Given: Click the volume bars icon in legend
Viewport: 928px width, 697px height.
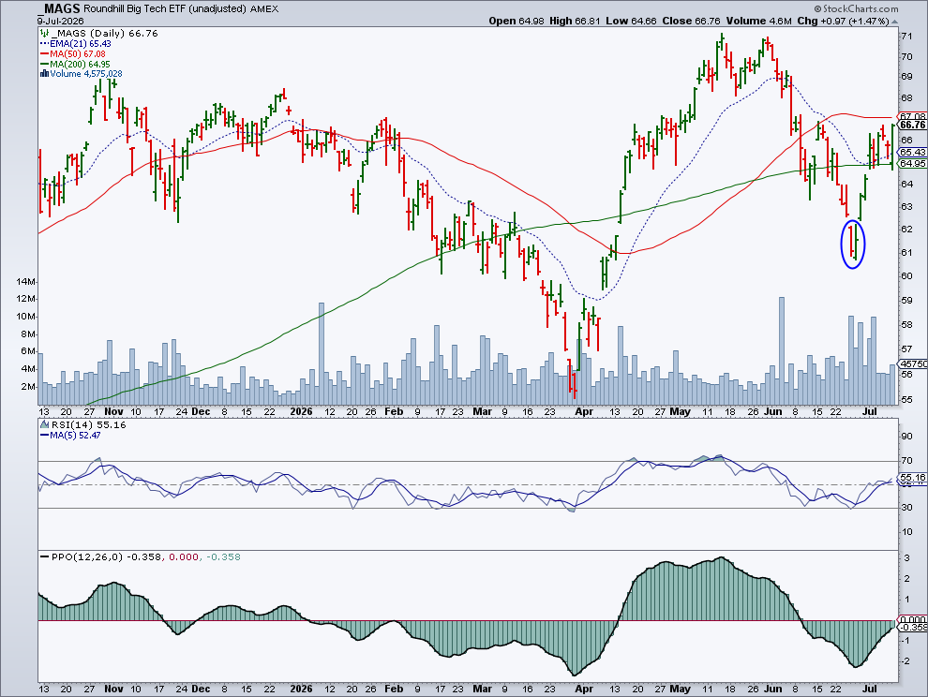Looking at the screenshot, I should coord(44,74).
